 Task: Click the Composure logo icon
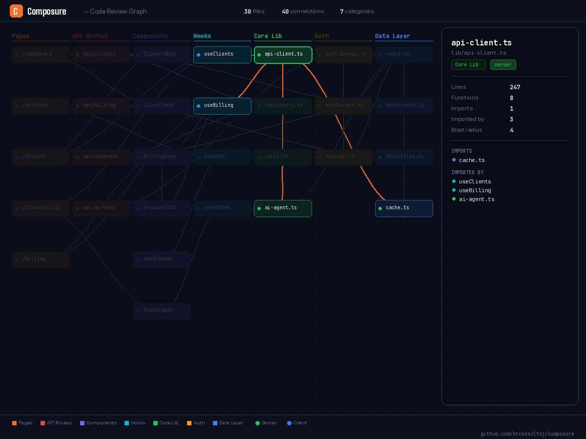16,11
